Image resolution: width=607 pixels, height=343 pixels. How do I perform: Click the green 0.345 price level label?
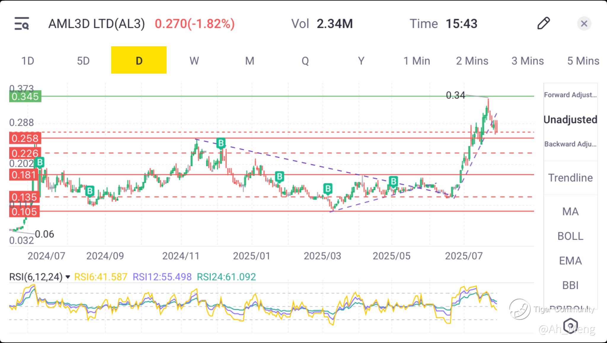[25, 96]
